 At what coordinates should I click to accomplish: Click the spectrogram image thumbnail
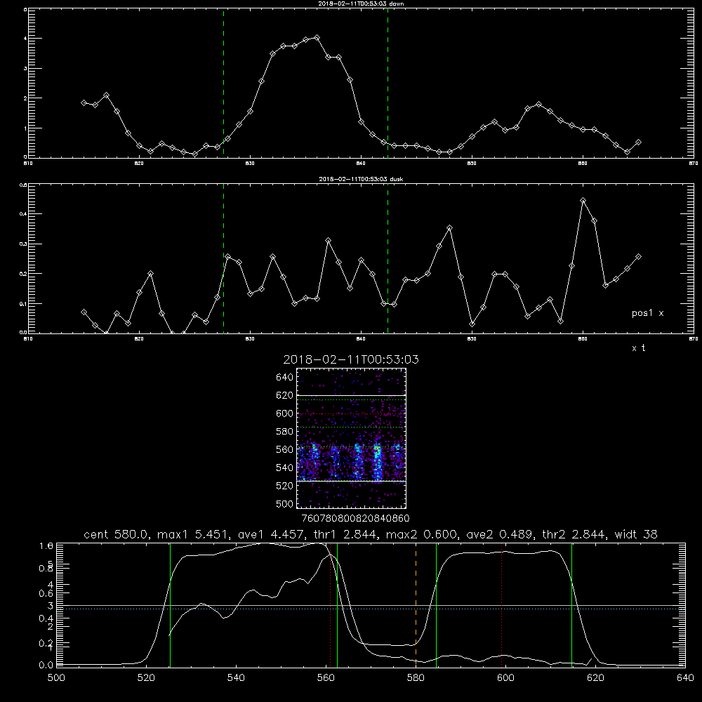coord(352,438)
